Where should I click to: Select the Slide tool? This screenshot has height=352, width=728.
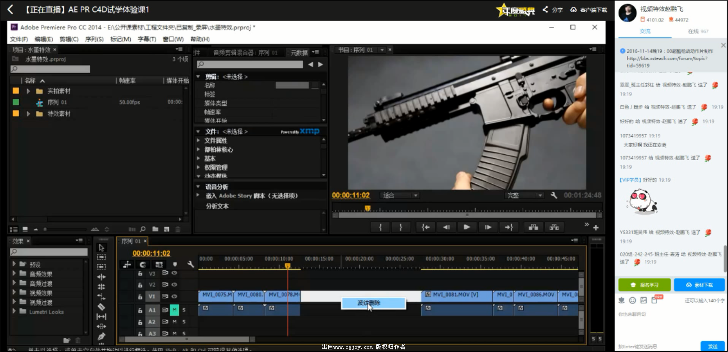(x=101, y=326)
